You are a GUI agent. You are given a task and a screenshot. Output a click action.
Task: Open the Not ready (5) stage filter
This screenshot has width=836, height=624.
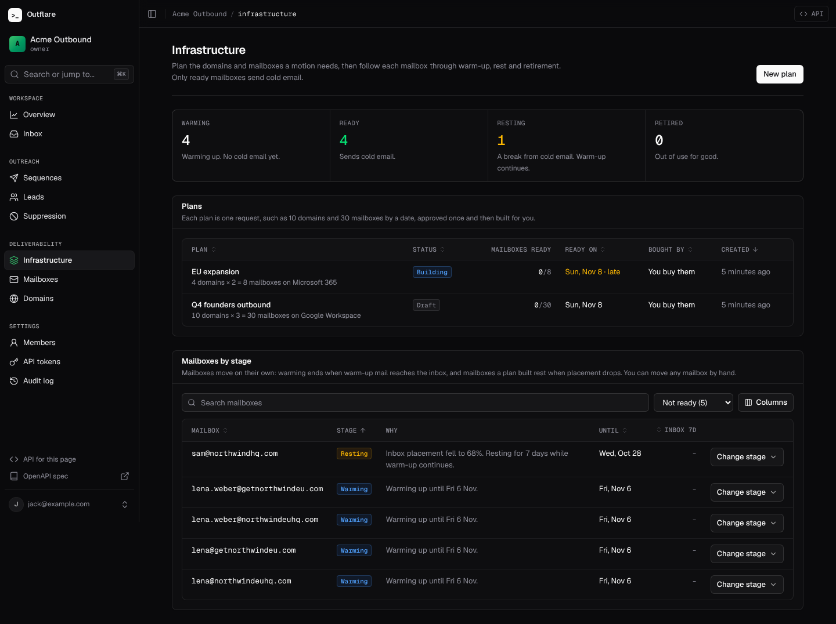693,402
